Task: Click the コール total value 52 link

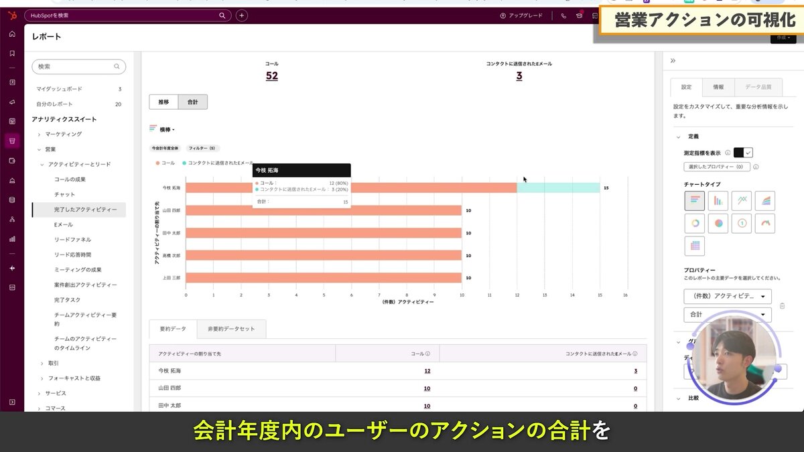Action: (x=271, y=76)
